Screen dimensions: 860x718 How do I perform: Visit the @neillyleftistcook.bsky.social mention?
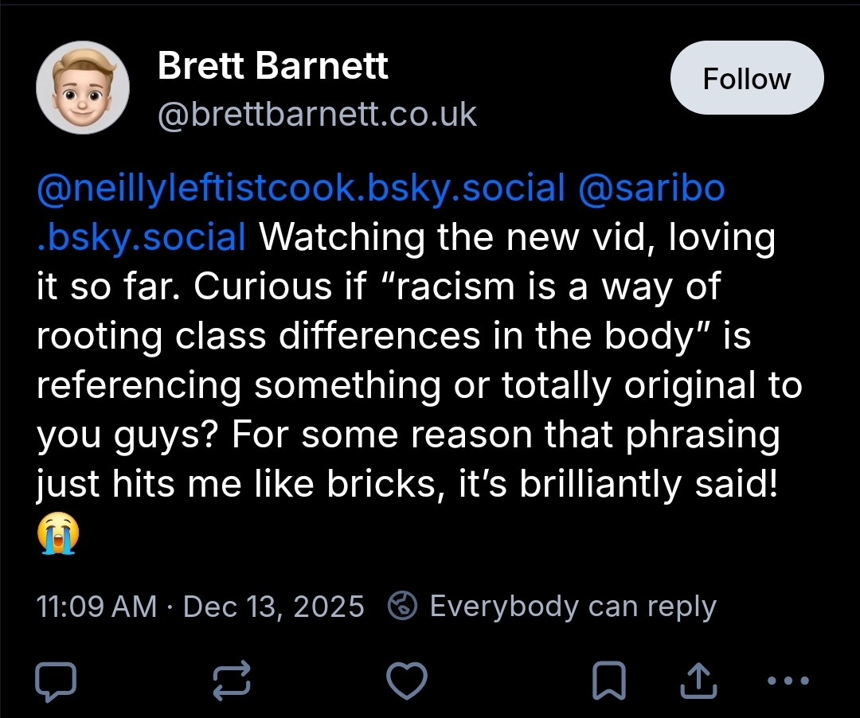[x=300, y=189]
